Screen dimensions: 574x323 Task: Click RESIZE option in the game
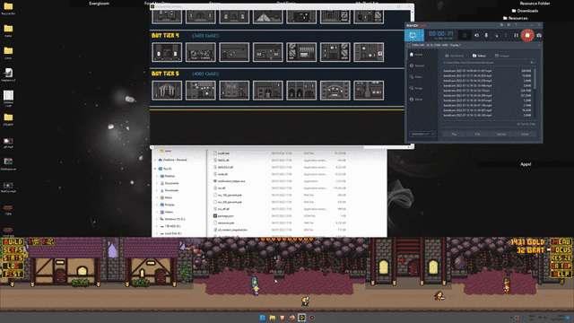pyautogui.click(x=561, y=258)
